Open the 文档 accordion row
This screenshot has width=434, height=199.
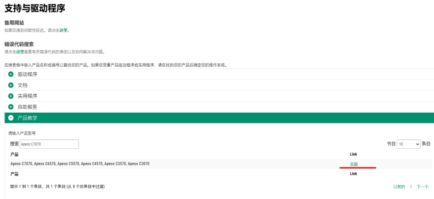[219, 85]
